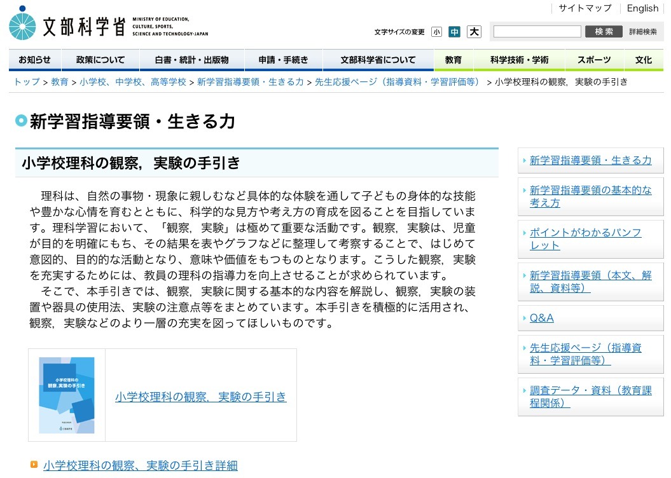Open the サイトマップ link

(584, 8)
